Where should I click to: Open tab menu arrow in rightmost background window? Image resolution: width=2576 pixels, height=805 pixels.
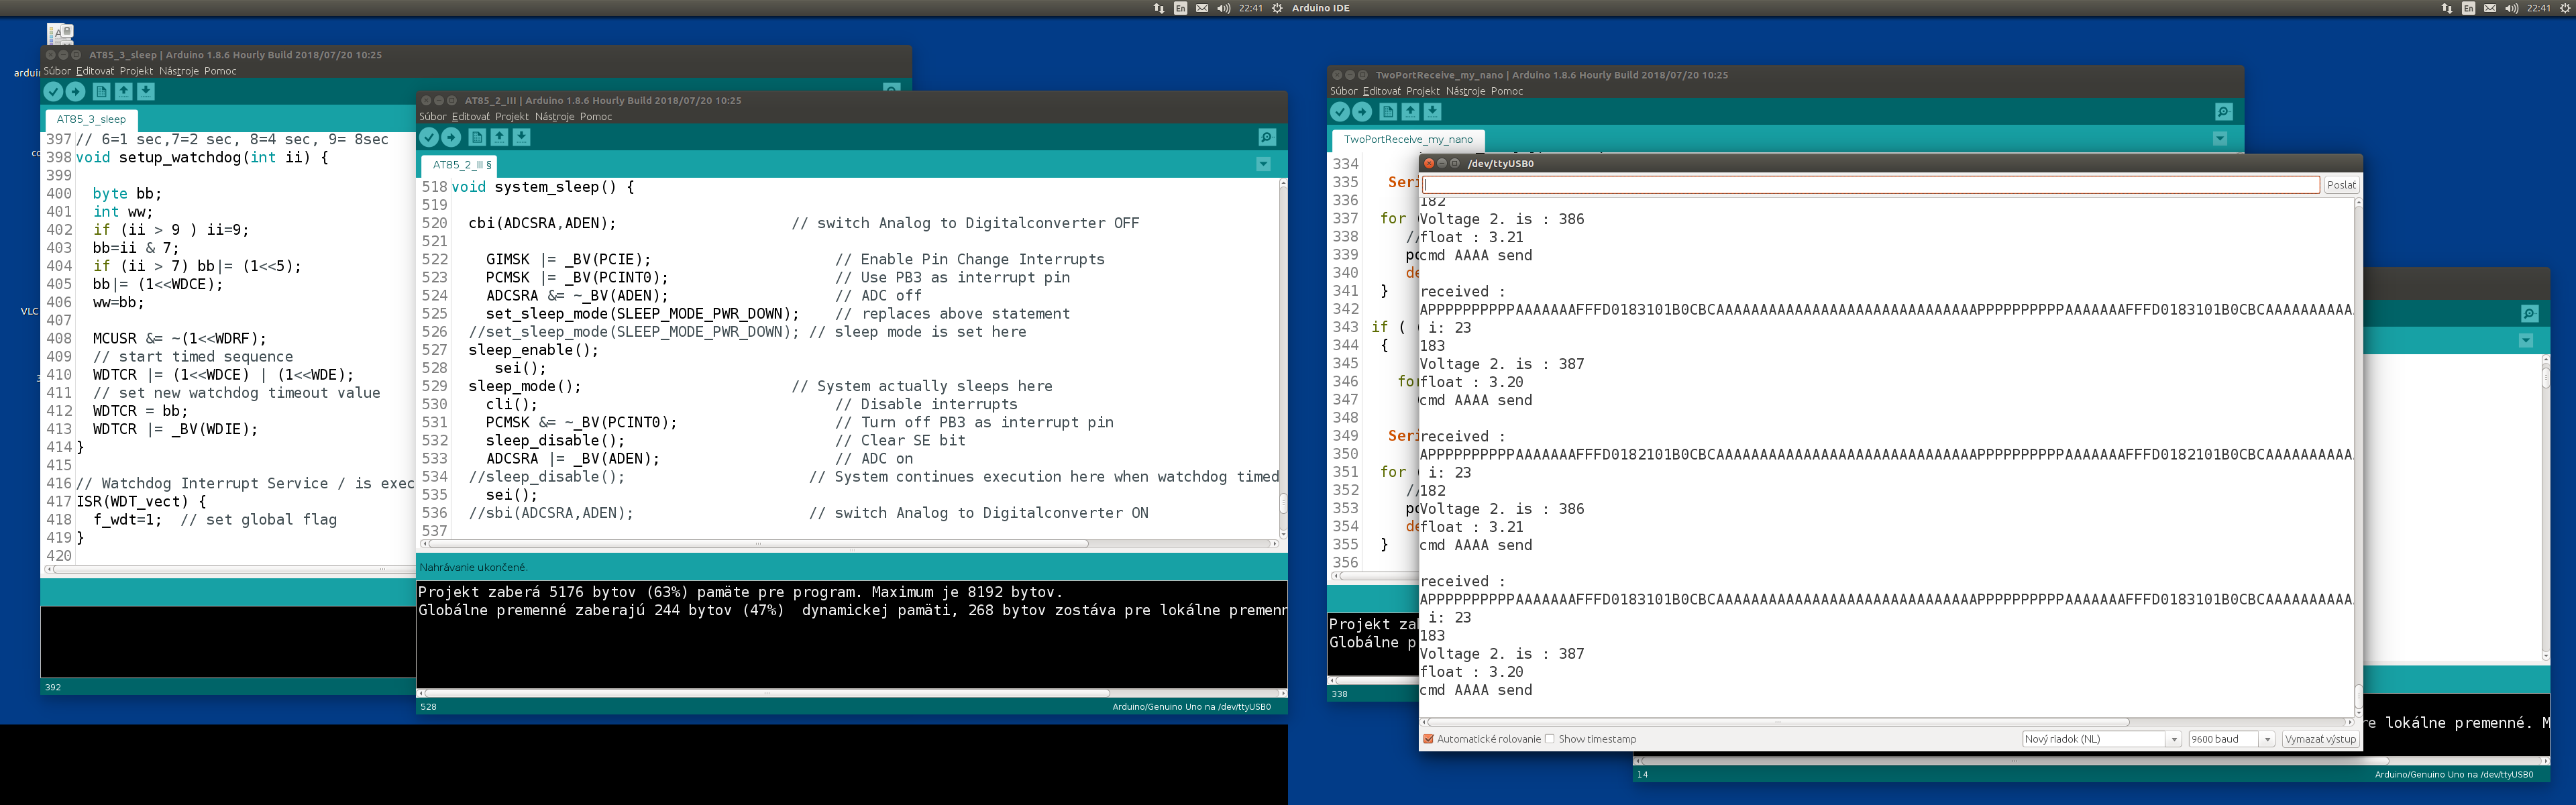coord(2526,341)
